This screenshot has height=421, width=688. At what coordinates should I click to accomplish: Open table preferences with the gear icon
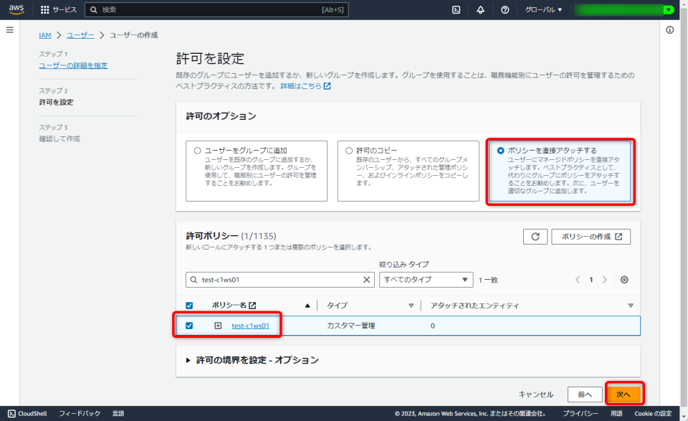(x=623, y=280)
